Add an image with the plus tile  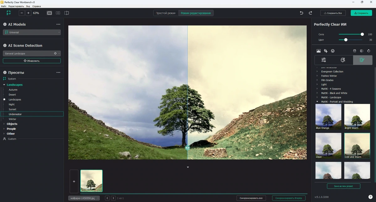coord(74,181)
